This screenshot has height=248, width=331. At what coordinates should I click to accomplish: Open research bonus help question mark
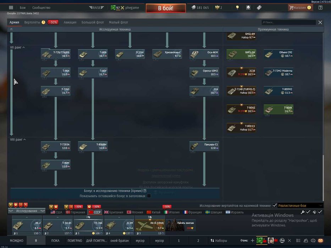point(145,191)
